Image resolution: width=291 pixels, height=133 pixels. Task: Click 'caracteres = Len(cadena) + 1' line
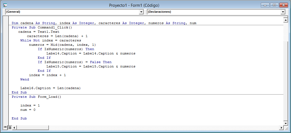point(57,36)
